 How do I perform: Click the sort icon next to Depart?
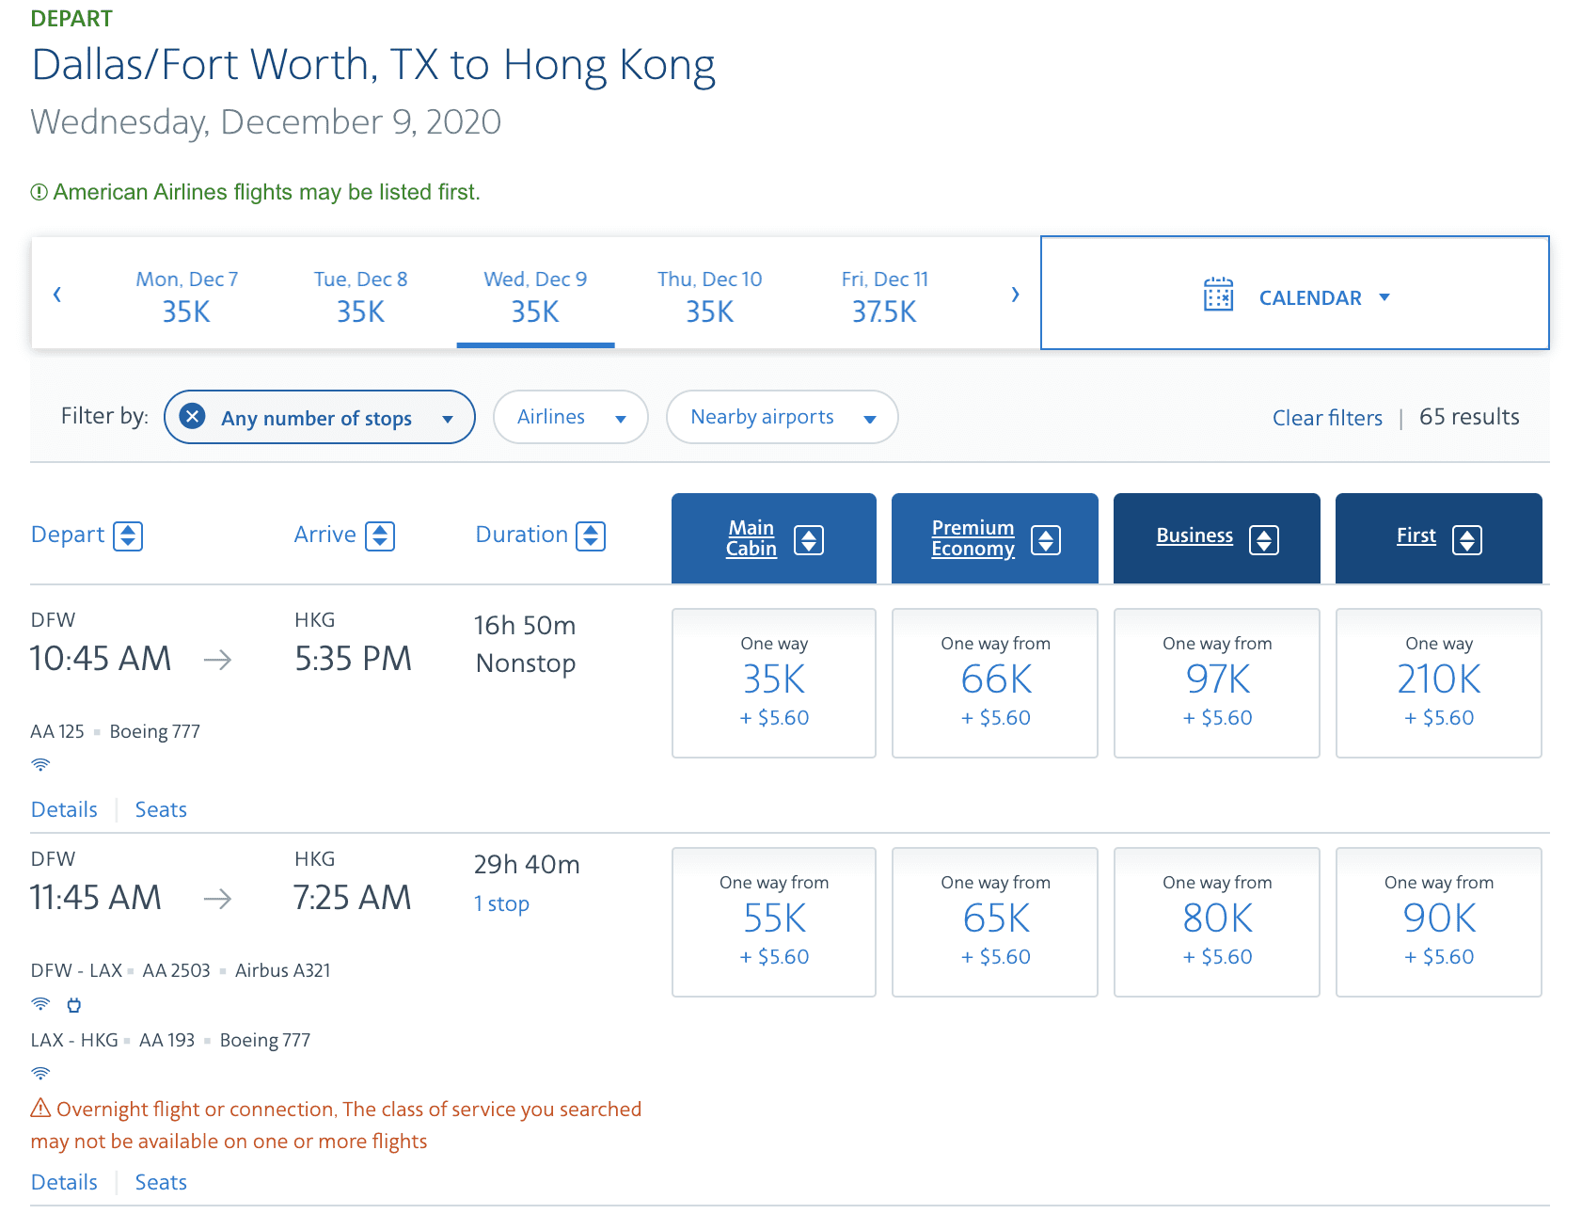click(x=128, y=535)
